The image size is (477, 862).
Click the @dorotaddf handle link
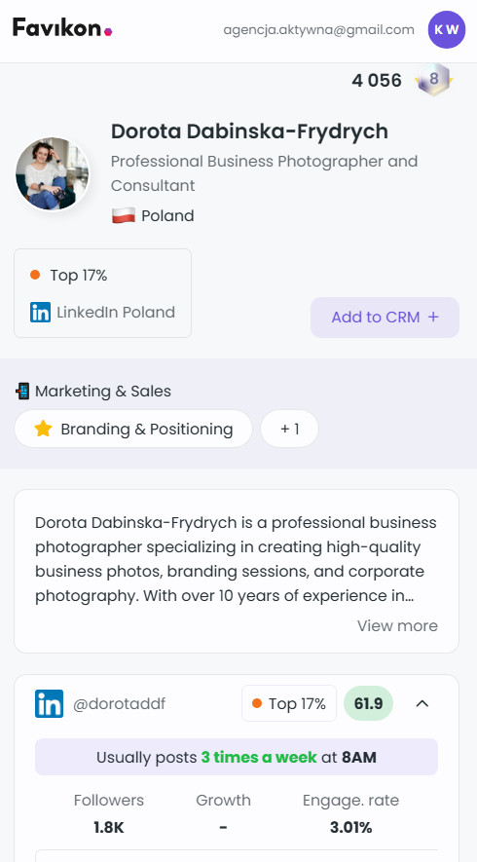click(119, 703)
